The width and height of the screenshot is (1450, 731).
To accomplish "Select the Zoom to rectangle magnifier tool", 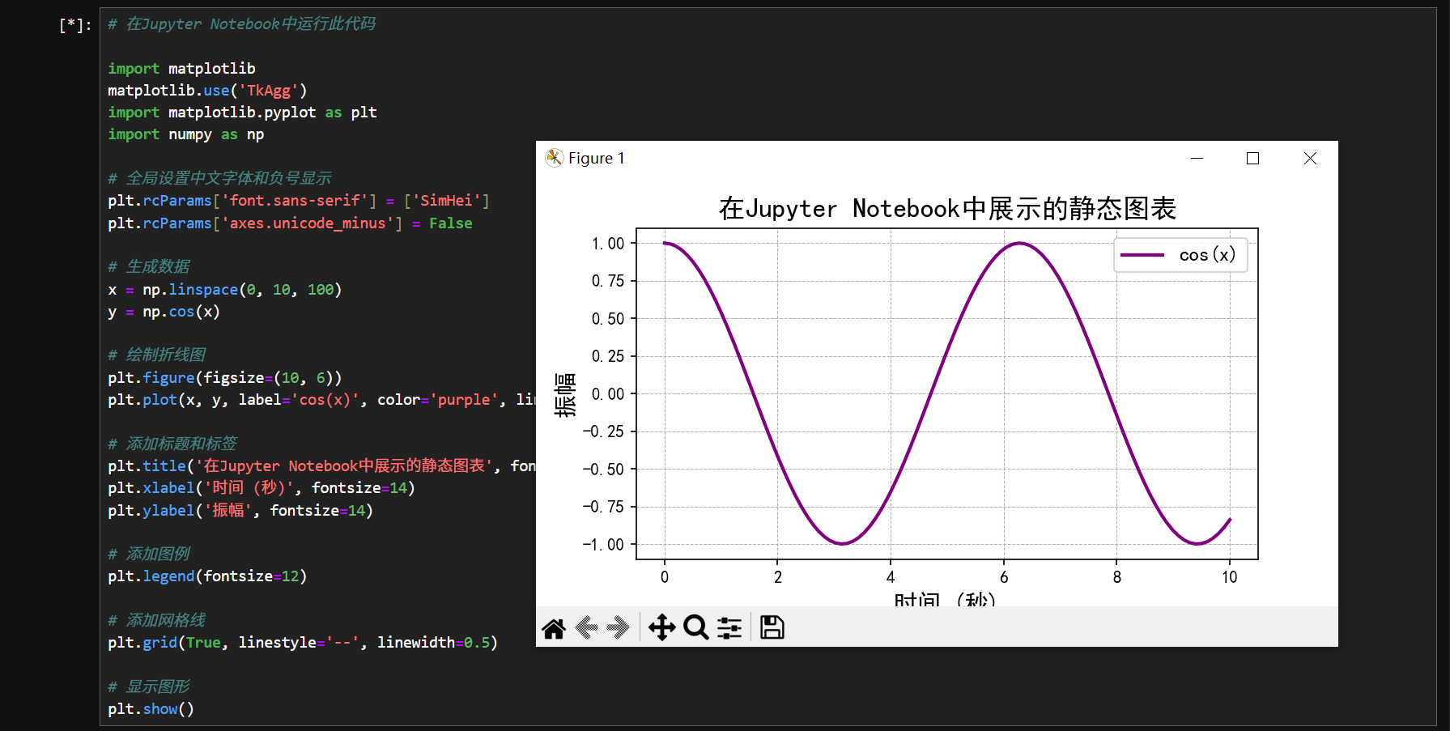I will pyautogui.click(x=695, y=627).
